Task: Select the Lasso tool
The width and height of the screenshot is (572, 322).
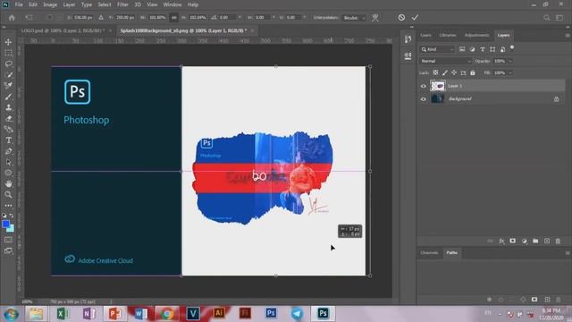Action: click(x=8, y=64)
